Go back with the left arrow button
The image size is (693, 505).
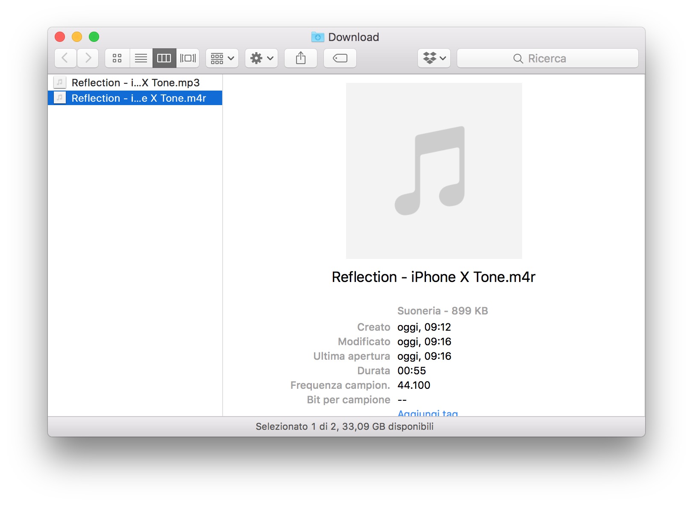click(65, 58)
